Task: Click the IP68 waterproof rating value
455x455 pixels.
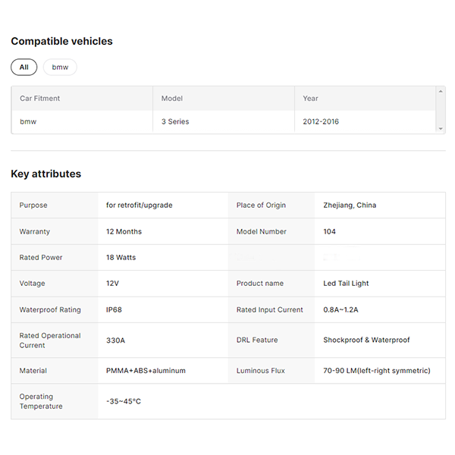Action: pos(115,309)
